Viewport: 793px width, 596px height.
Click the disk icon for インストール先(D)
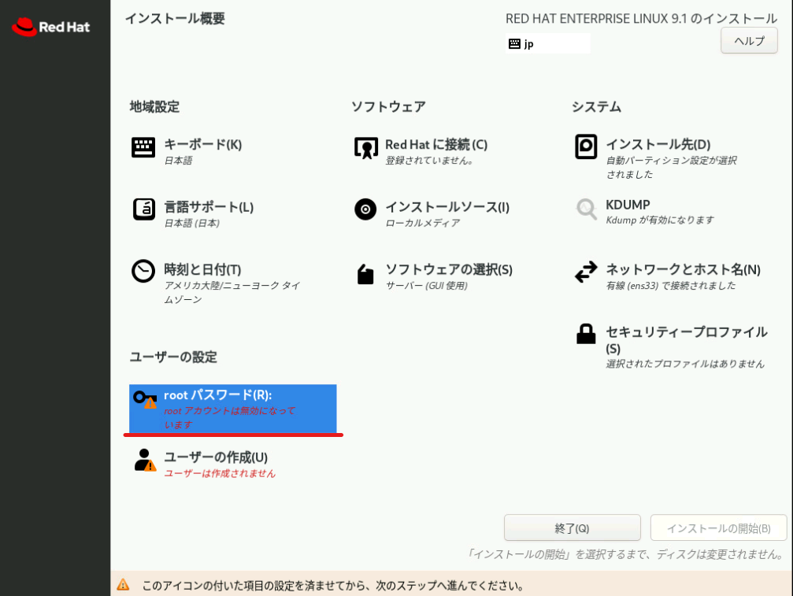pyautogui.click(x=586, y=146)
